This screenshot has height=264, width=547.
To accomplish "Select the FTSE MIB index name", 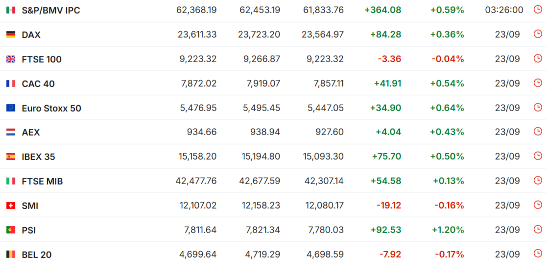I will pyautogui.click(x=42, y=181).
